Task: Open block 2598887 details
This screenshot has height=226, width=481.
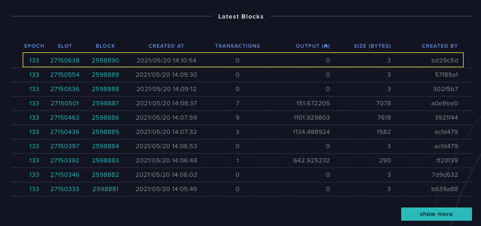Action: coord(105,103)
